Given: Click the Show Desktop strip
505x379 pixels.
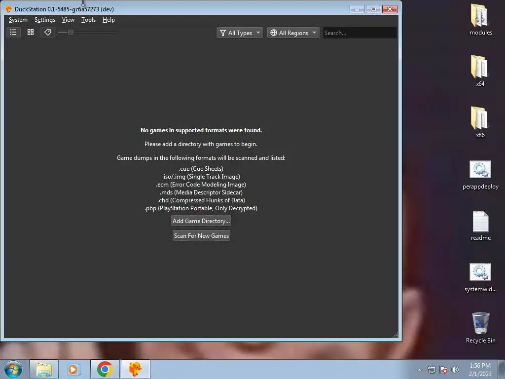Looking at the screenshot, I should point(502,369).
